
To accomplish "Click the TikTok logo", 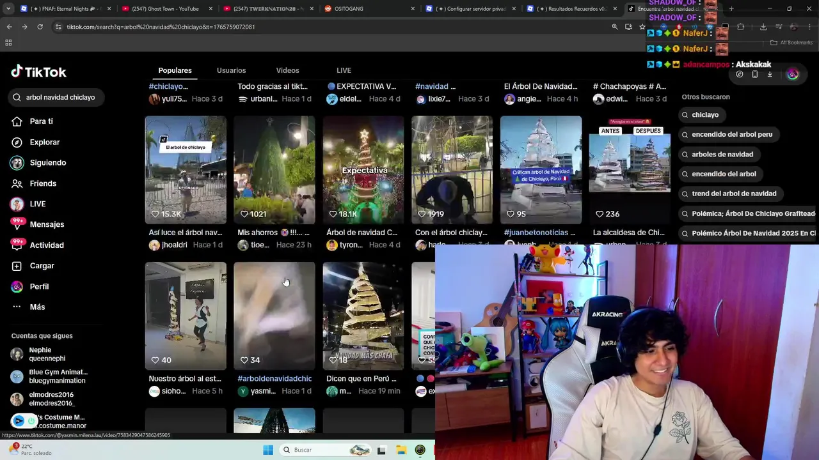I will [x=38, y=72].
